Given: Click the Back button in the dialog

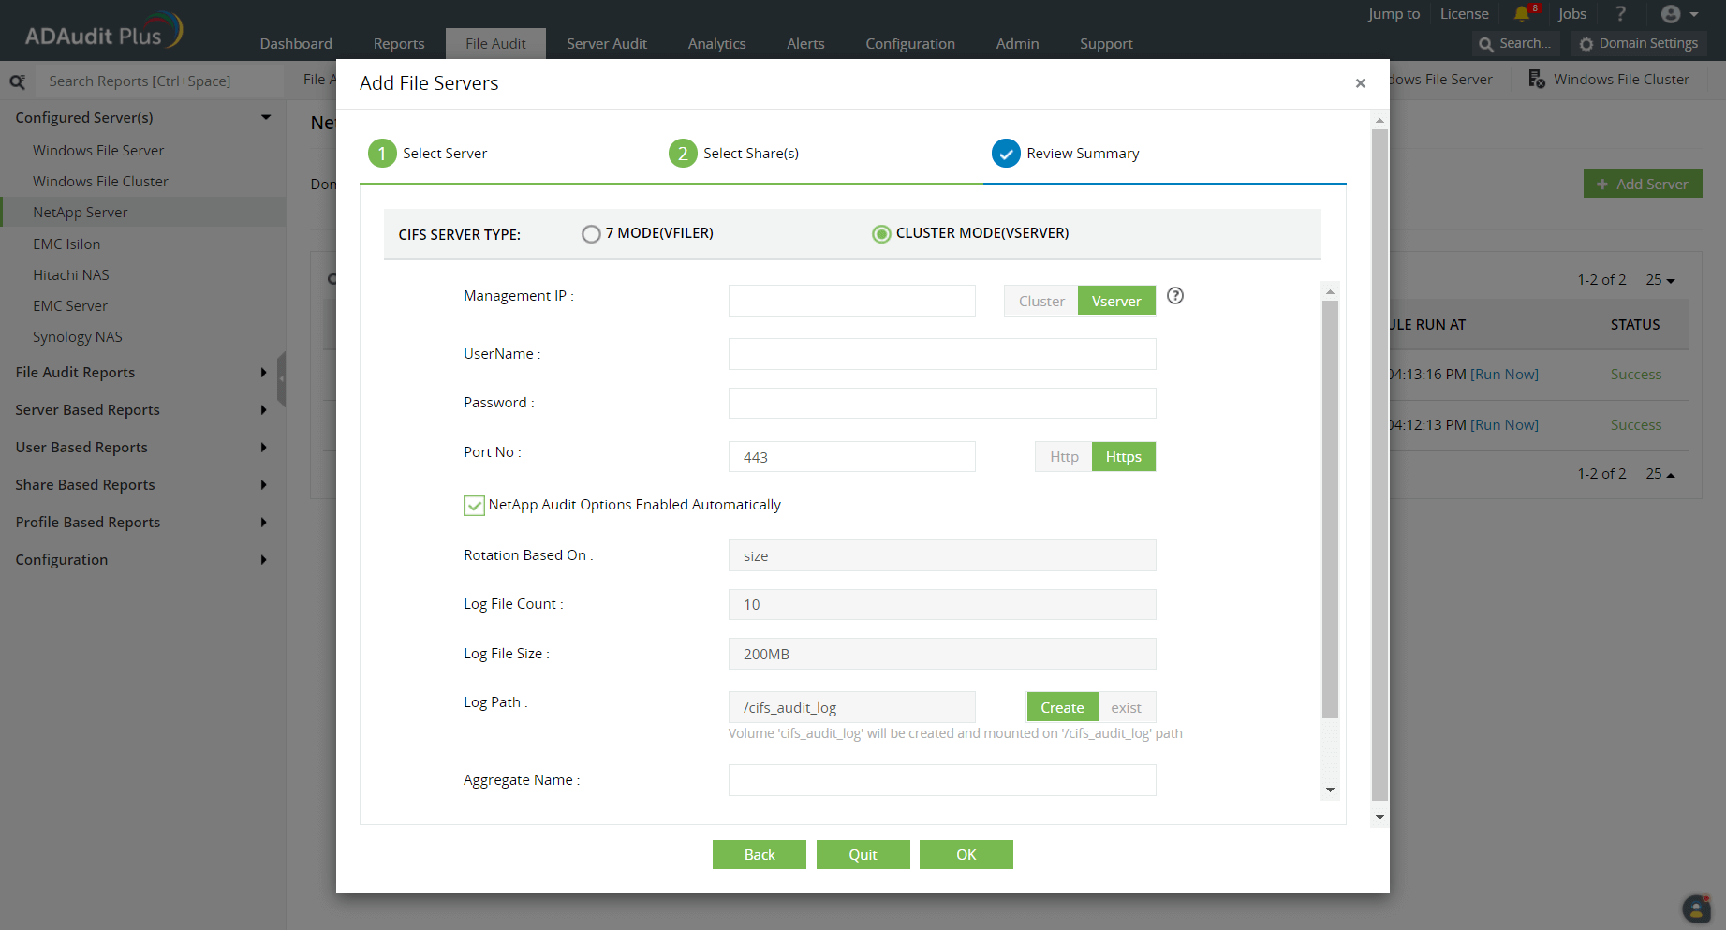Looking at the screenshot, I should coord(760,854).
